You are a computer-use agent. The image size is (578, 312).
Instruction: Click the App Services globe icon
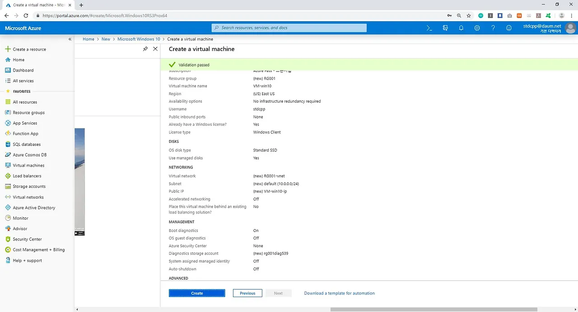tap(8, 123)
